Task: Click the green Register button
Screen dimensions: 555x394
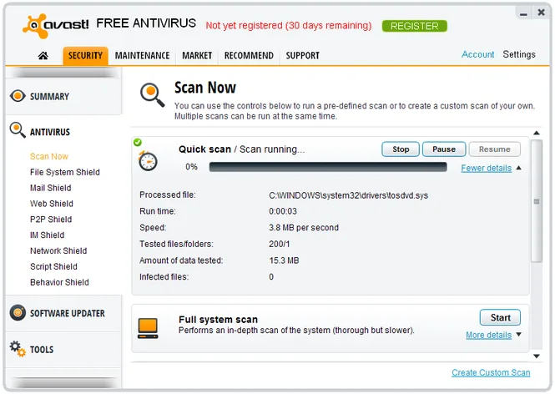Action: click(x=415, y=26)
